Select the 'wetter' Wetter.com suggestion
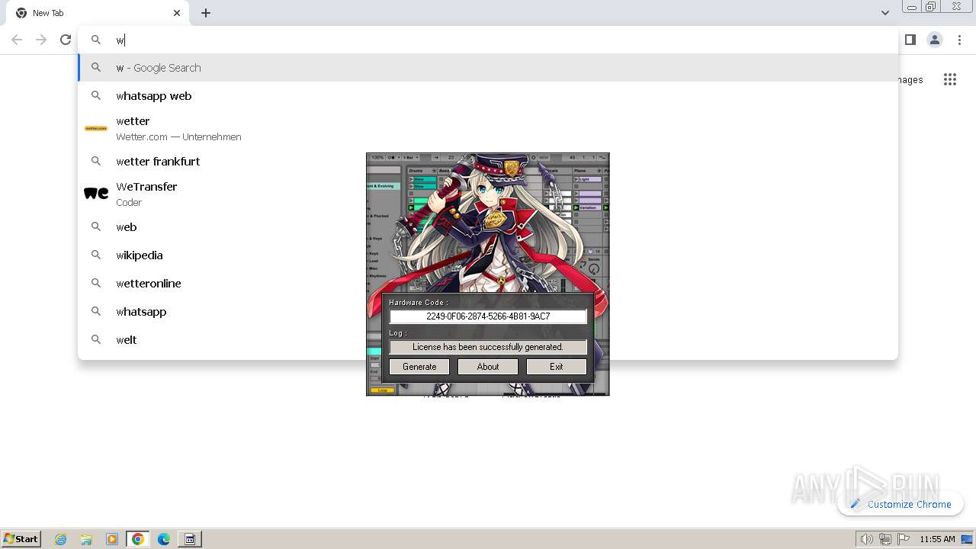 point(488,128)
